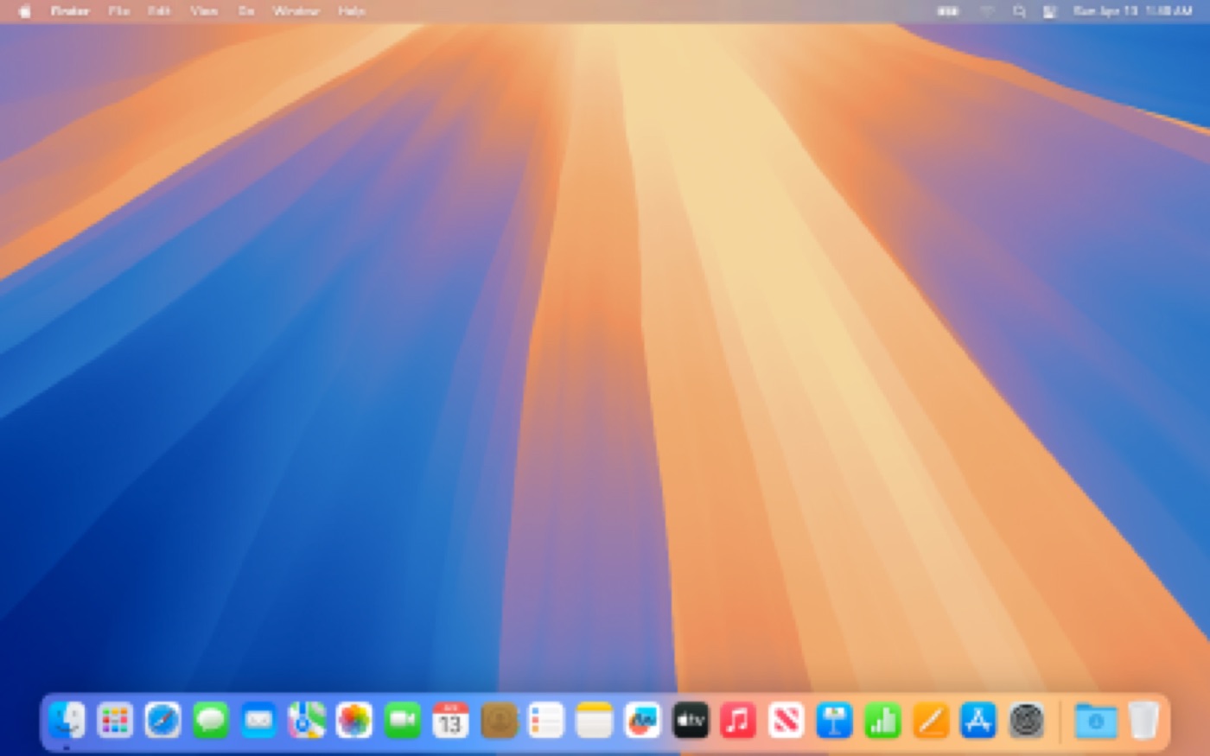Open the Edit menu
Image resolution: width=1210 pixels, height=756 pixels.
159,11
